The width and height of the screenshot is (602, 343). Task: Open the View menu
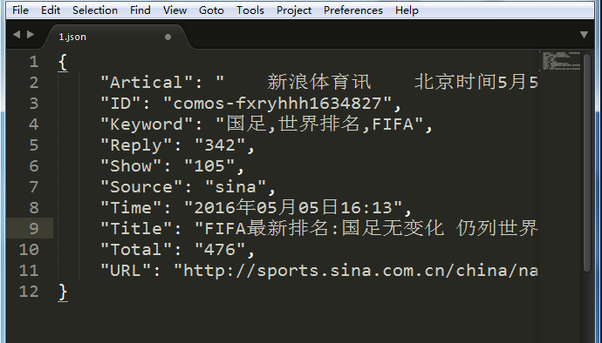(174, 10)
